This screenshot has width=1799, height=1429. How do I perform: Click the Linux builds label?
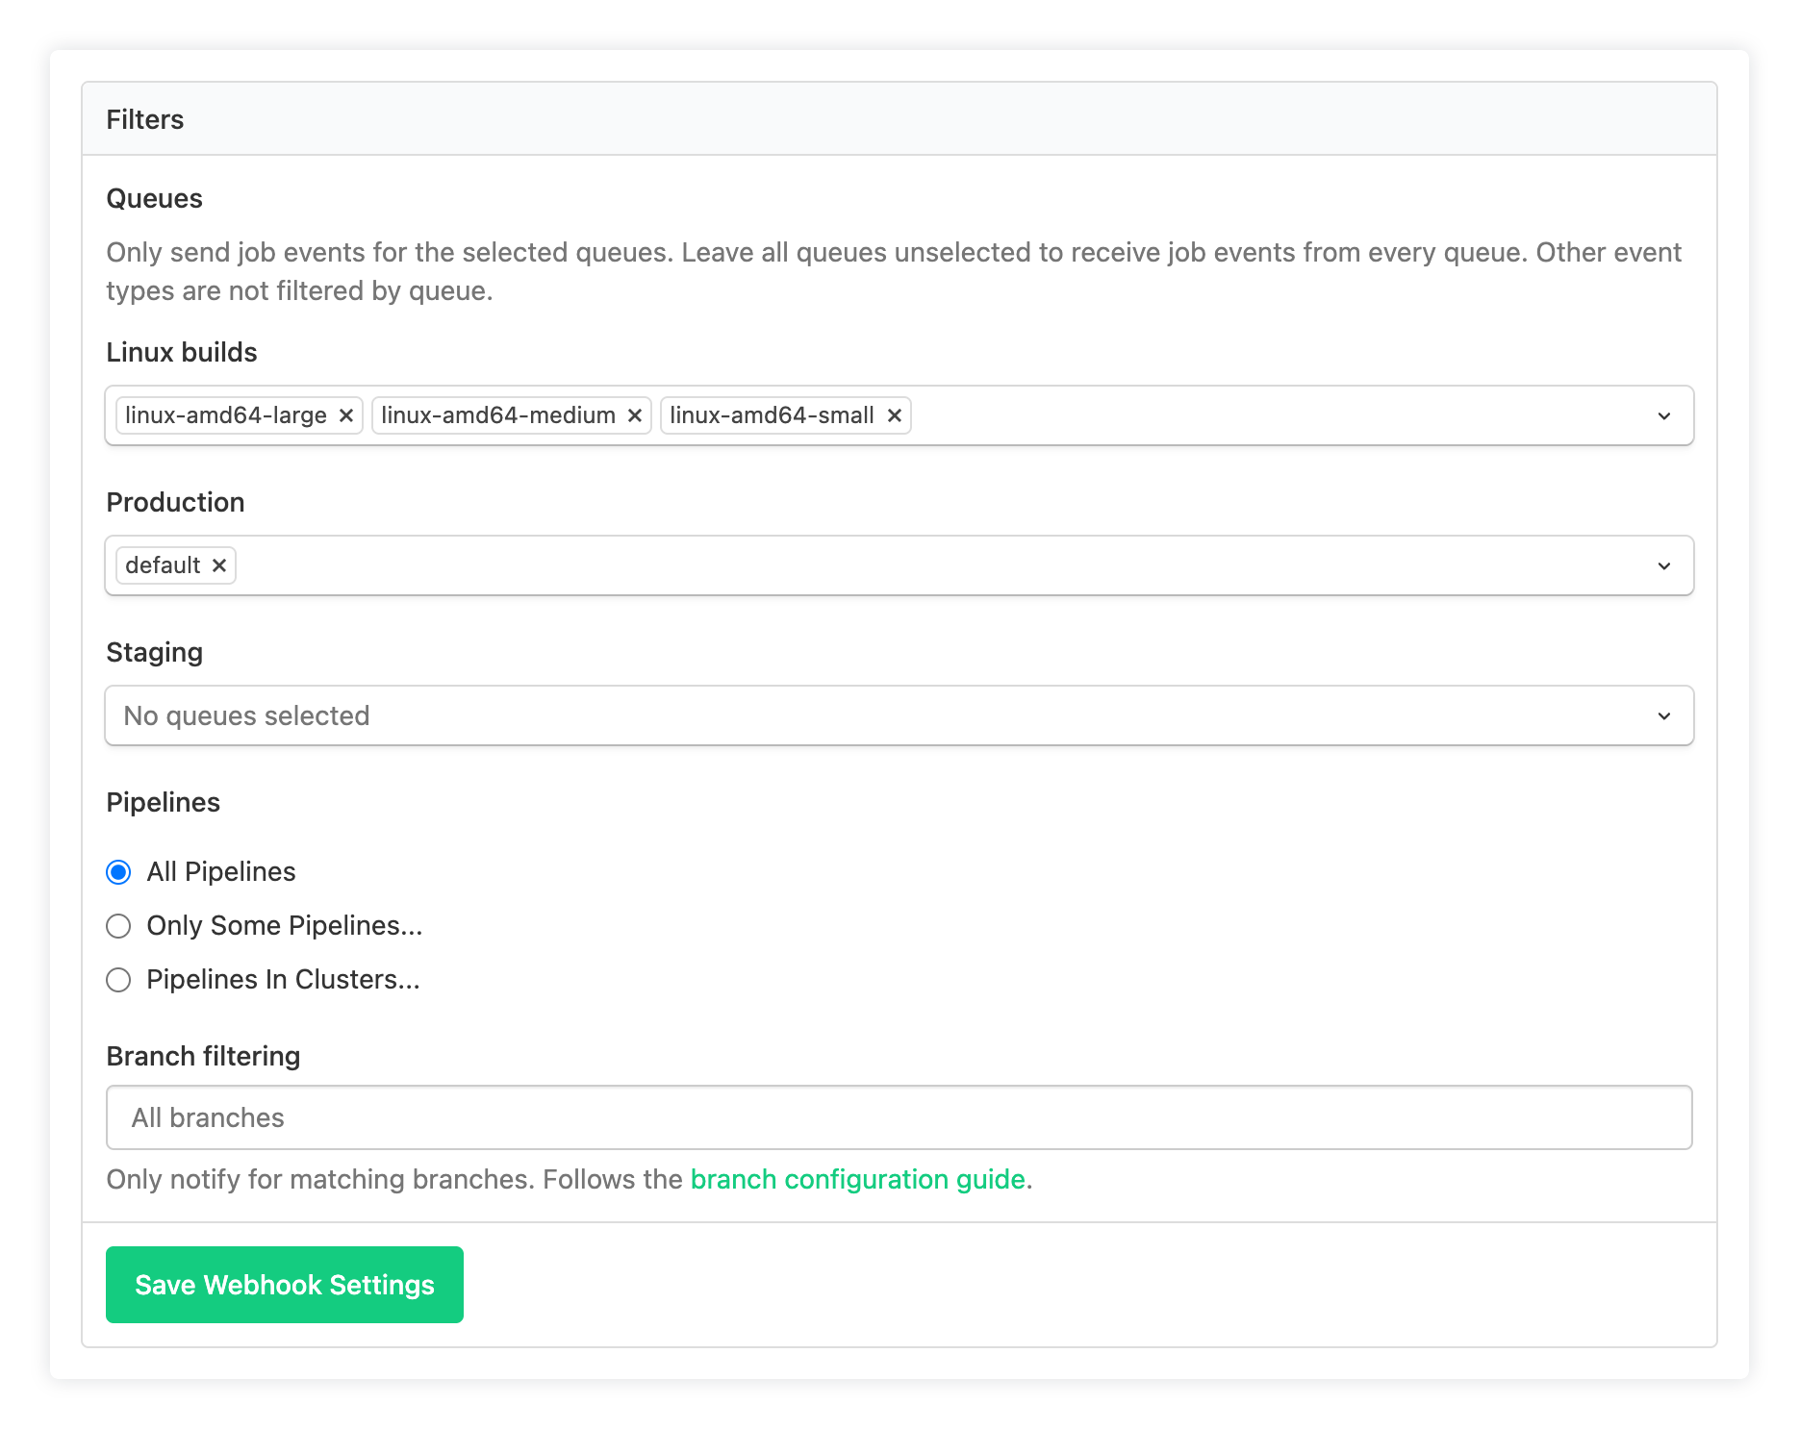click(x=182, y=352)
